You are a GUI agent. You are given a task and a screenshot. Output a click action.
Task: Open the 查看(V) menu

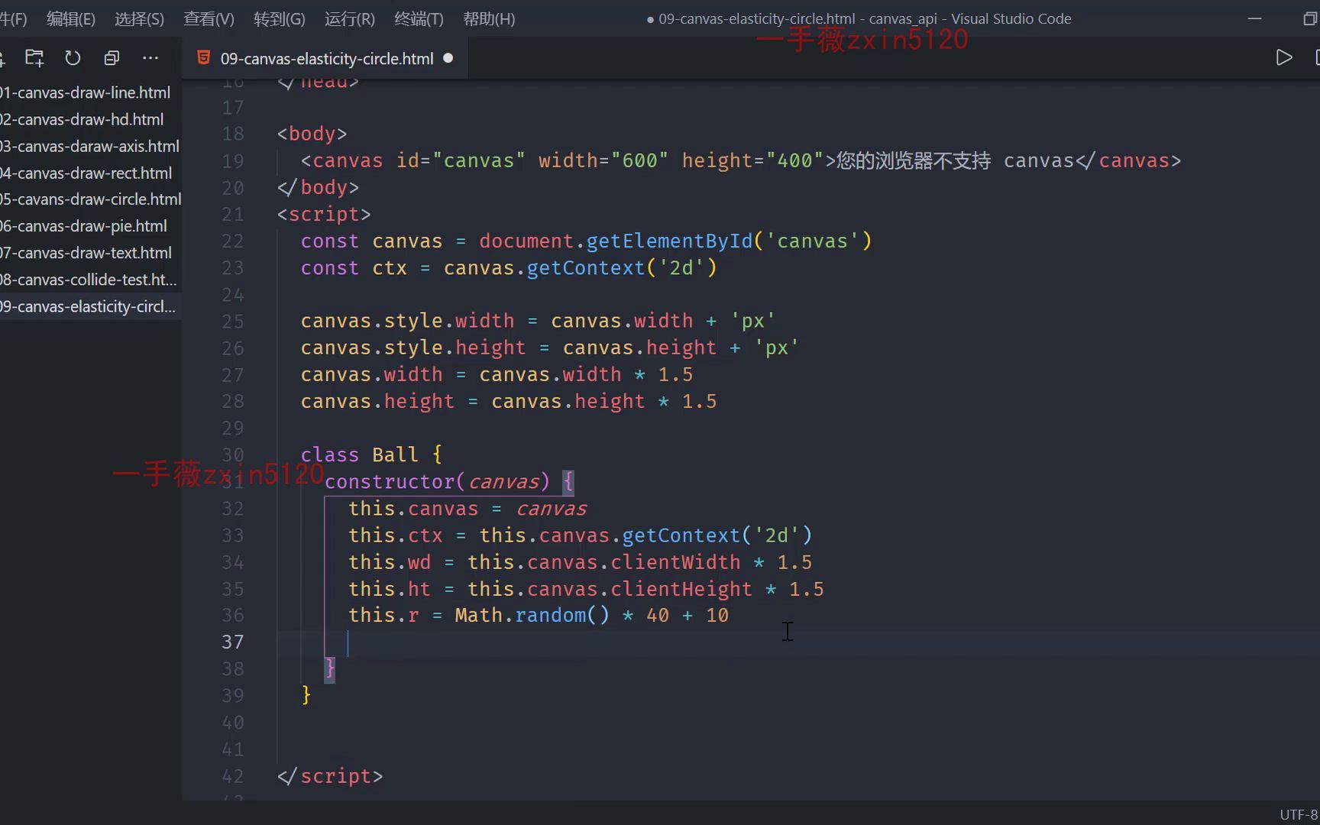coord(209,18)
